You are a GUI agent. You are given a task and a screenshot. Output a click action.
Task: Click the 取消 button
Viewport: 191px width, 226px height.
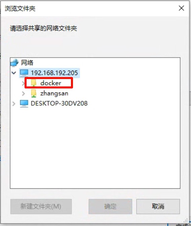point(158,206)
